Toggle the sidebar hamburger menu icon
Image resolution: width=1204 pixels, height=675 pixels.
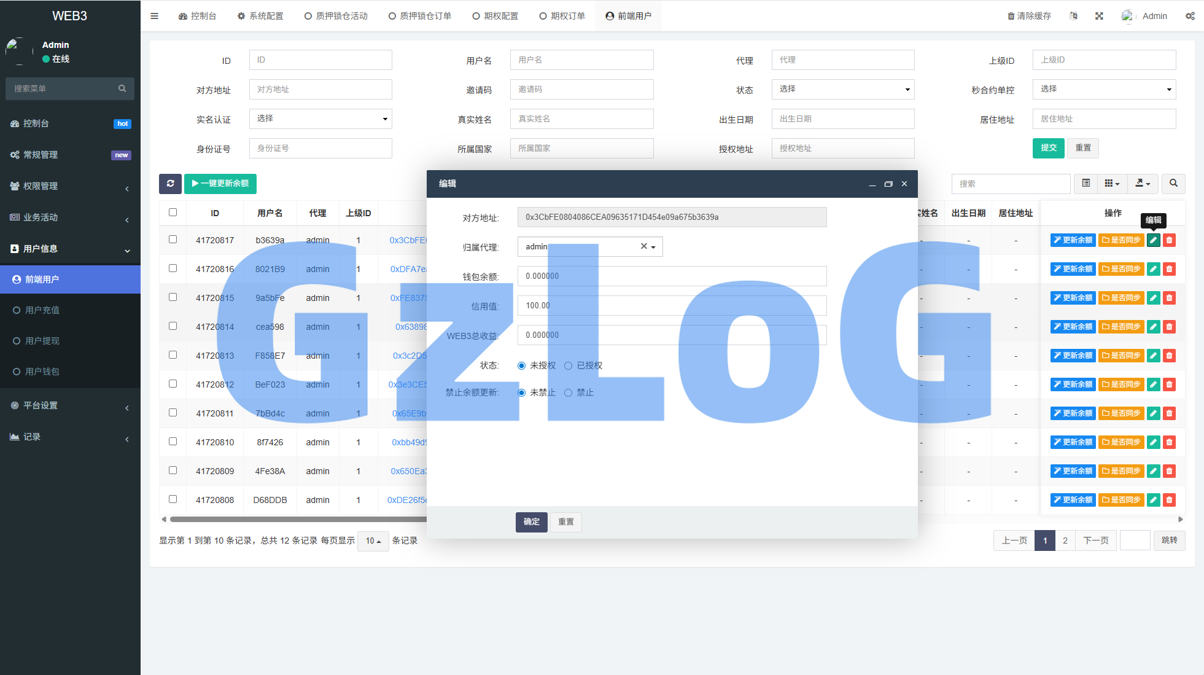[x=154, y=16]
